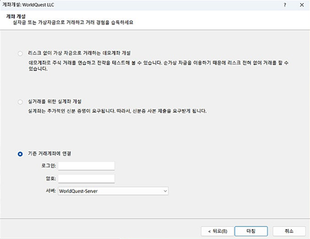Close the 계좌개설 dialog window
The height and width of the screenshot is (239, 310).
coord(302,5)
